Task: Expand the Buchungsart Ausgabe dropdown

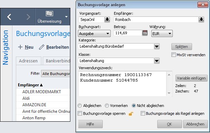Action: point(94,33)
